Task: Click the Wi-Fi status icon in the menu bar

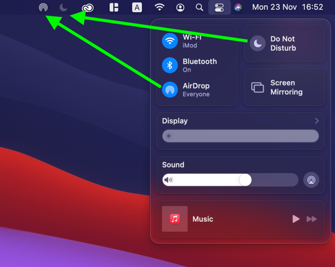Action: (x=160, y=7)
